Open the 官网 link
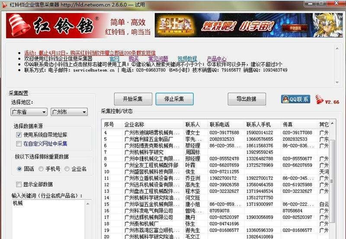 click(x=115, y=59)
